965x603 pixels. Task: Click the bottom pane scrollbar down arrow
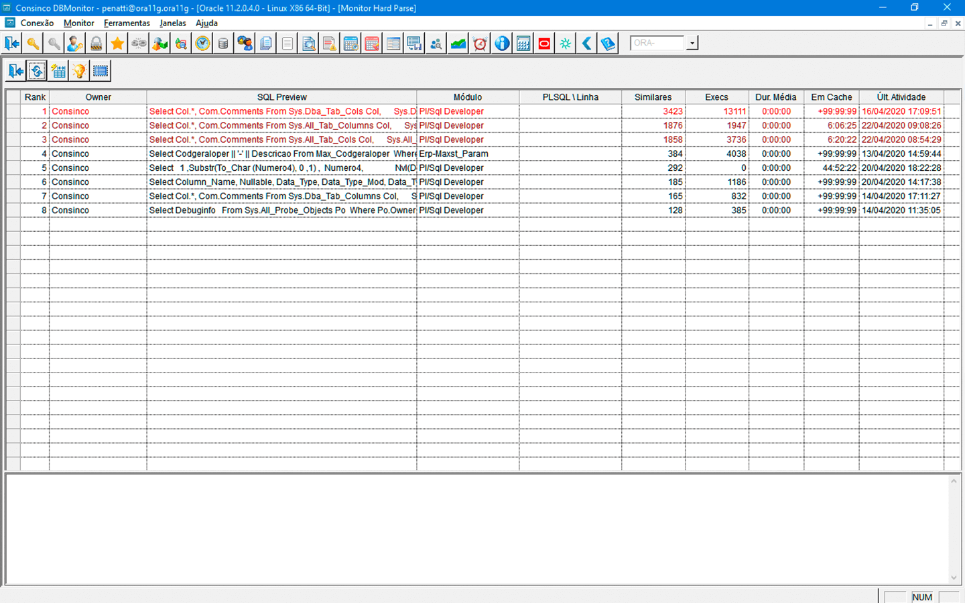pos(954,578)
